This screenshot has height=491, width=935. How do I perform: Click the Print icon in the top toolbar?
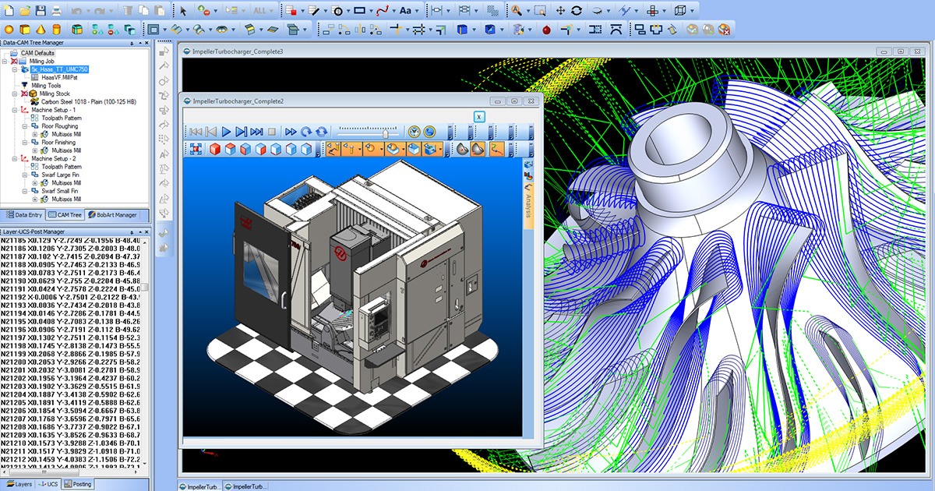(x=57, y=10)
